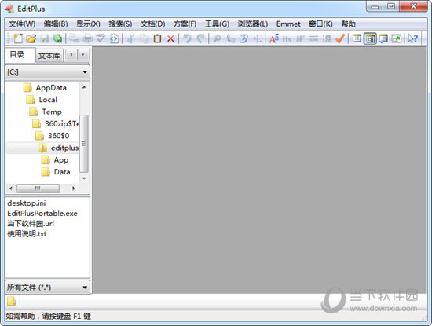Click the Print icon
Viewport: 432px width, 326px height.
(x=88, y=38)
